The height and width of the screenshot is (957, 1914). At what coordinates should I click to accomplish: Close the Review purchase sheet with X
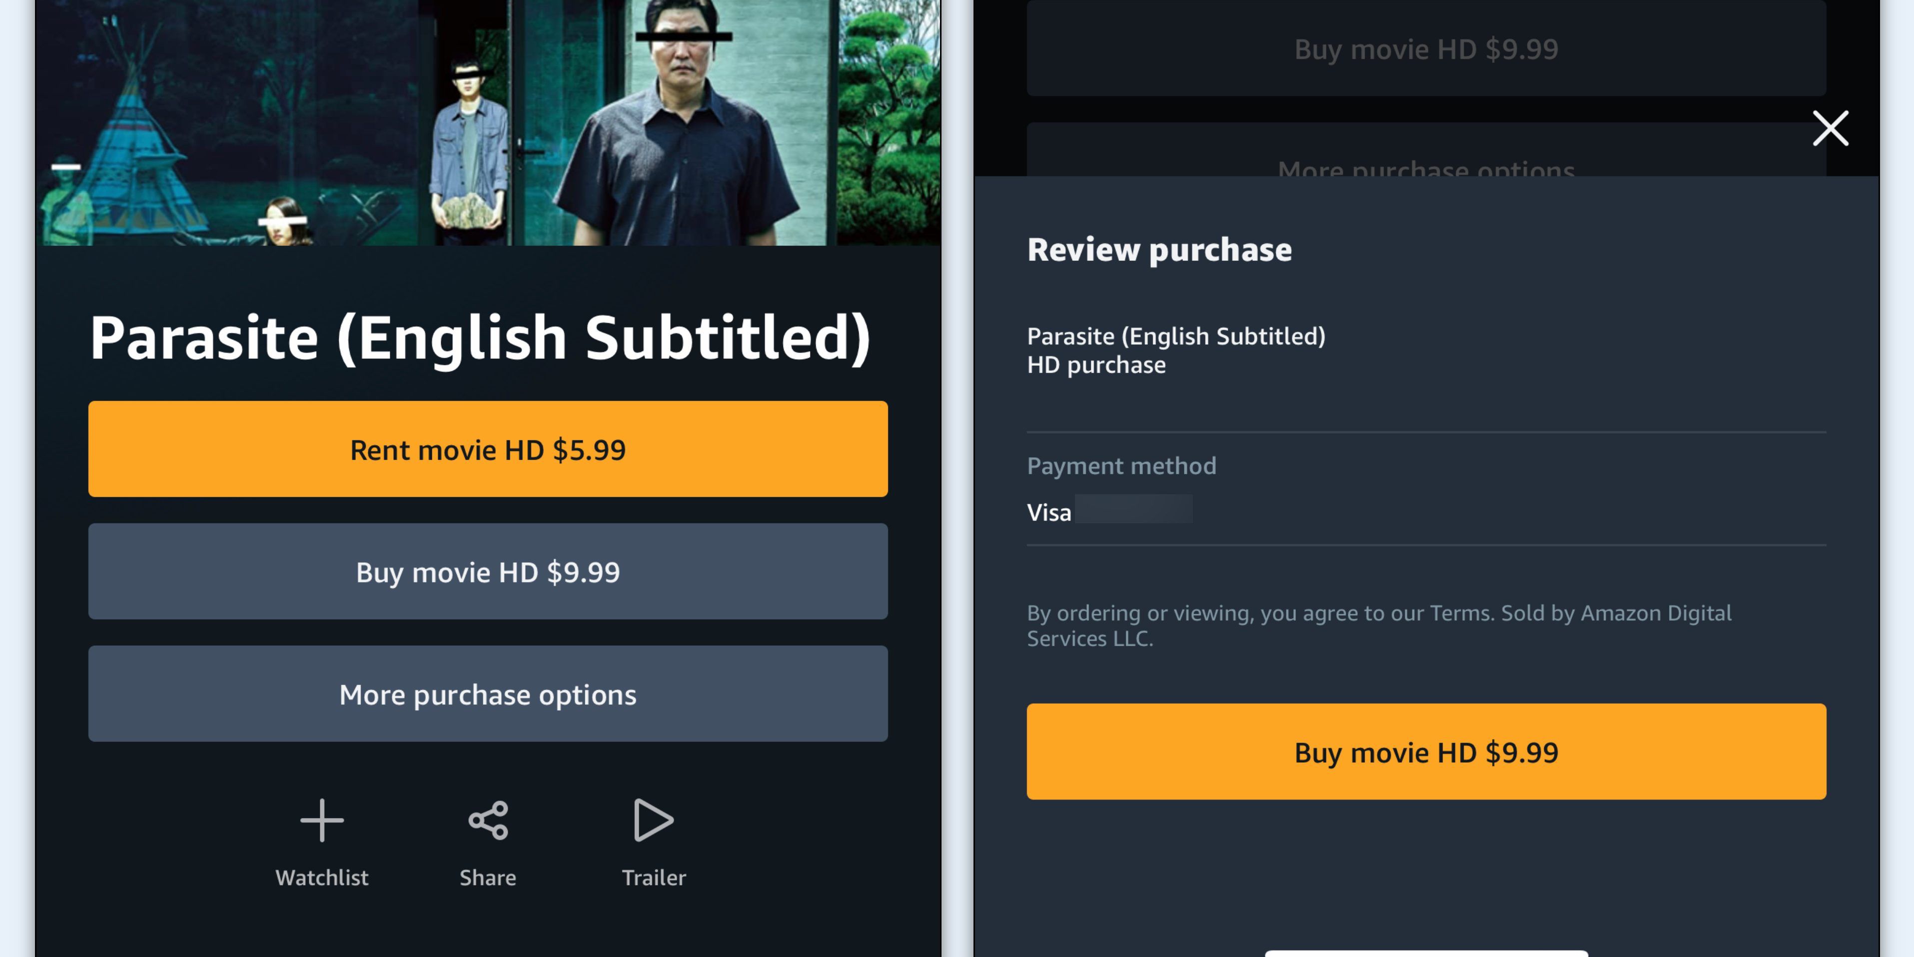[1830, 128]
